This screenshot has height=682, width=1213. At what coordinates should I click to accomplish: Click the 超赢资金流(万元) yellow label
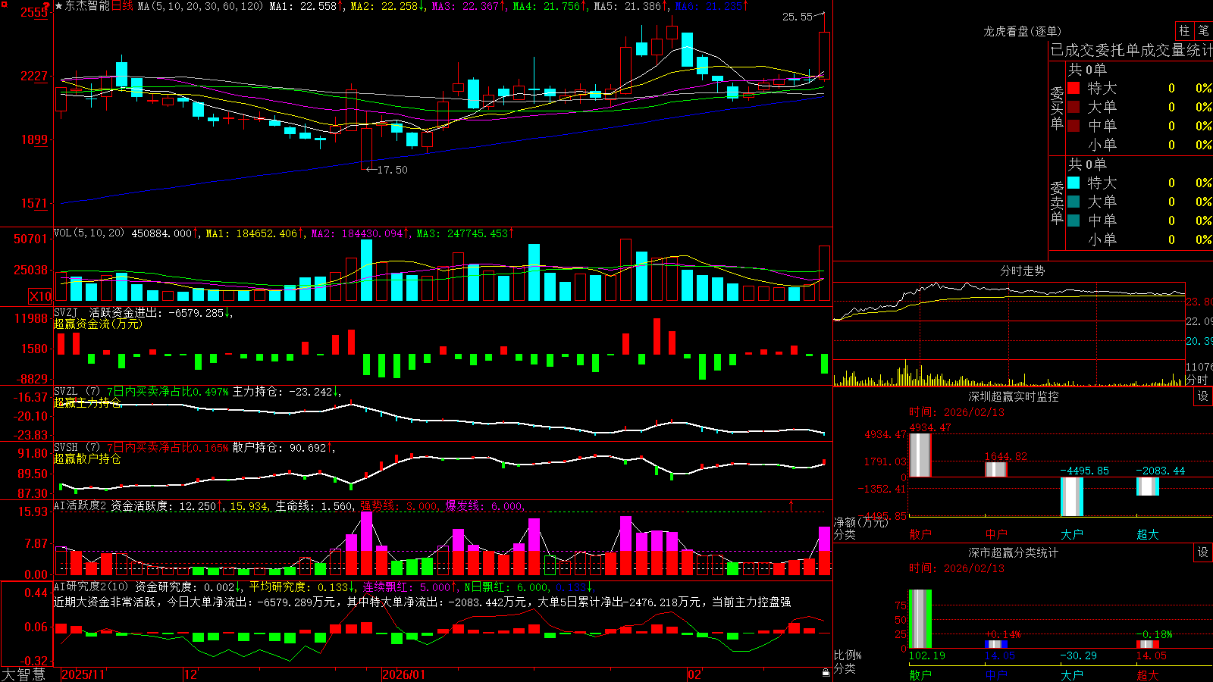[98, 324]
